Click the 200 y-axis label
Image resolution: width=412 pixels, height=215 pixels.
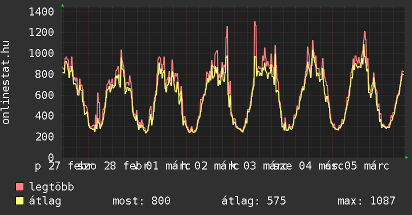click(x=45, y=137)
